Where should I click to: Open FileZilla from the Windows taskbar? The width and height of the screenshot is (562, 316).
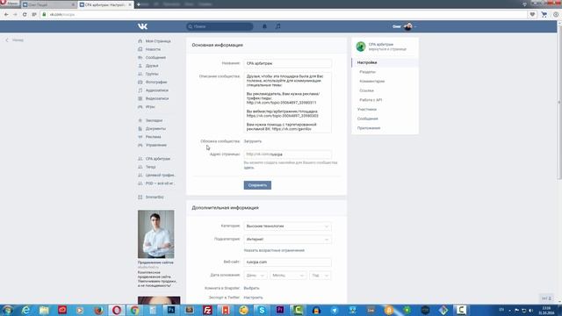click(207, 310)
